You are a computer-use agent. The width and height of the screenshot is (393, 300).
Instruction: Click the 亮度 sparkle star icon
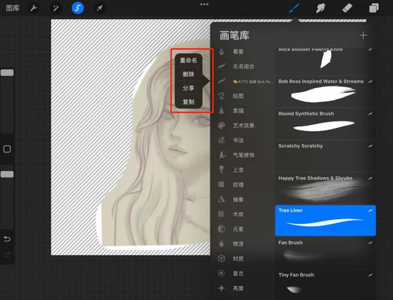tap(221, 288)
